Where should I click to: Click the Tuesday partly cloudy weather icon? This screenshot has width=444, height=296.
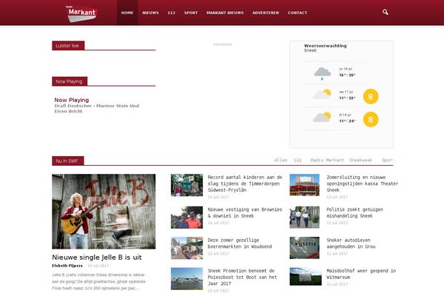pyautogui.click(x=322, y=118)
